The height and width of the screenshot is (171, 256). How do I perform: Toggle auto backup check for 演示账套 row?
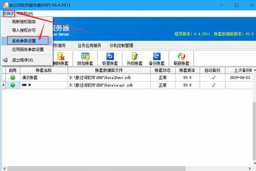(x=213, y=77)
